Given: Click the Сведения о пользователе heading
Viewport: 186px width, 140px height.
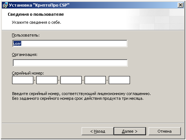Looking at the screenshot, I should 36,14.
